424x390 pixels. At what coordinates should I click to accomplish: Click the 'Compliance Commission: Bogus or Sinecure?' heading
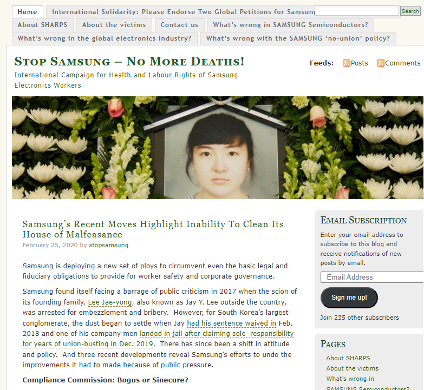105,380
